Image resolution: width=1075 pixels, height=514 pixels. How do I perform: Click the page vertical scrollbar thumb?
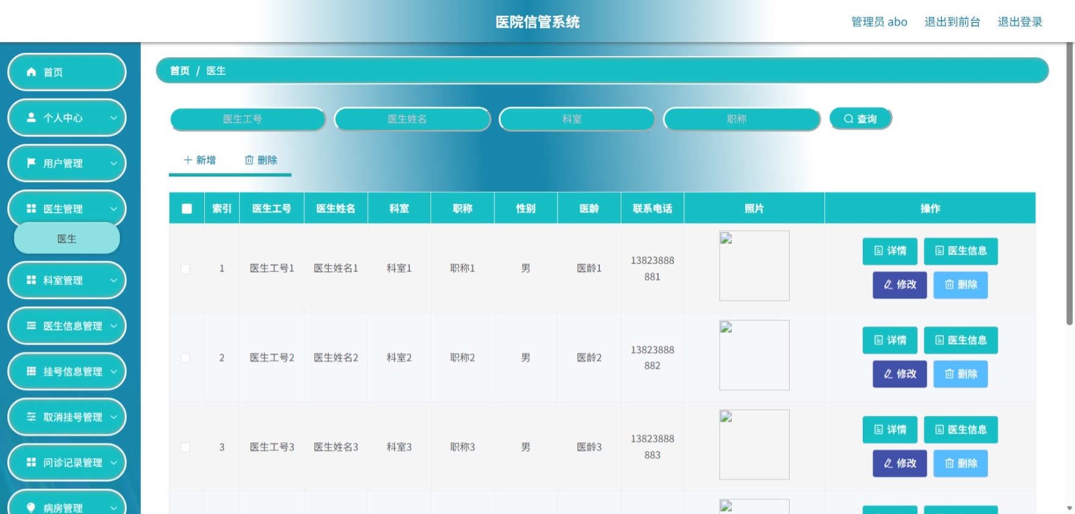pos(1070,183)
